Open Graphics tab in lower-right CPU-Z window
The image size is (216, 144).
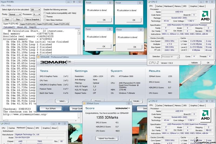pos(194,106)
